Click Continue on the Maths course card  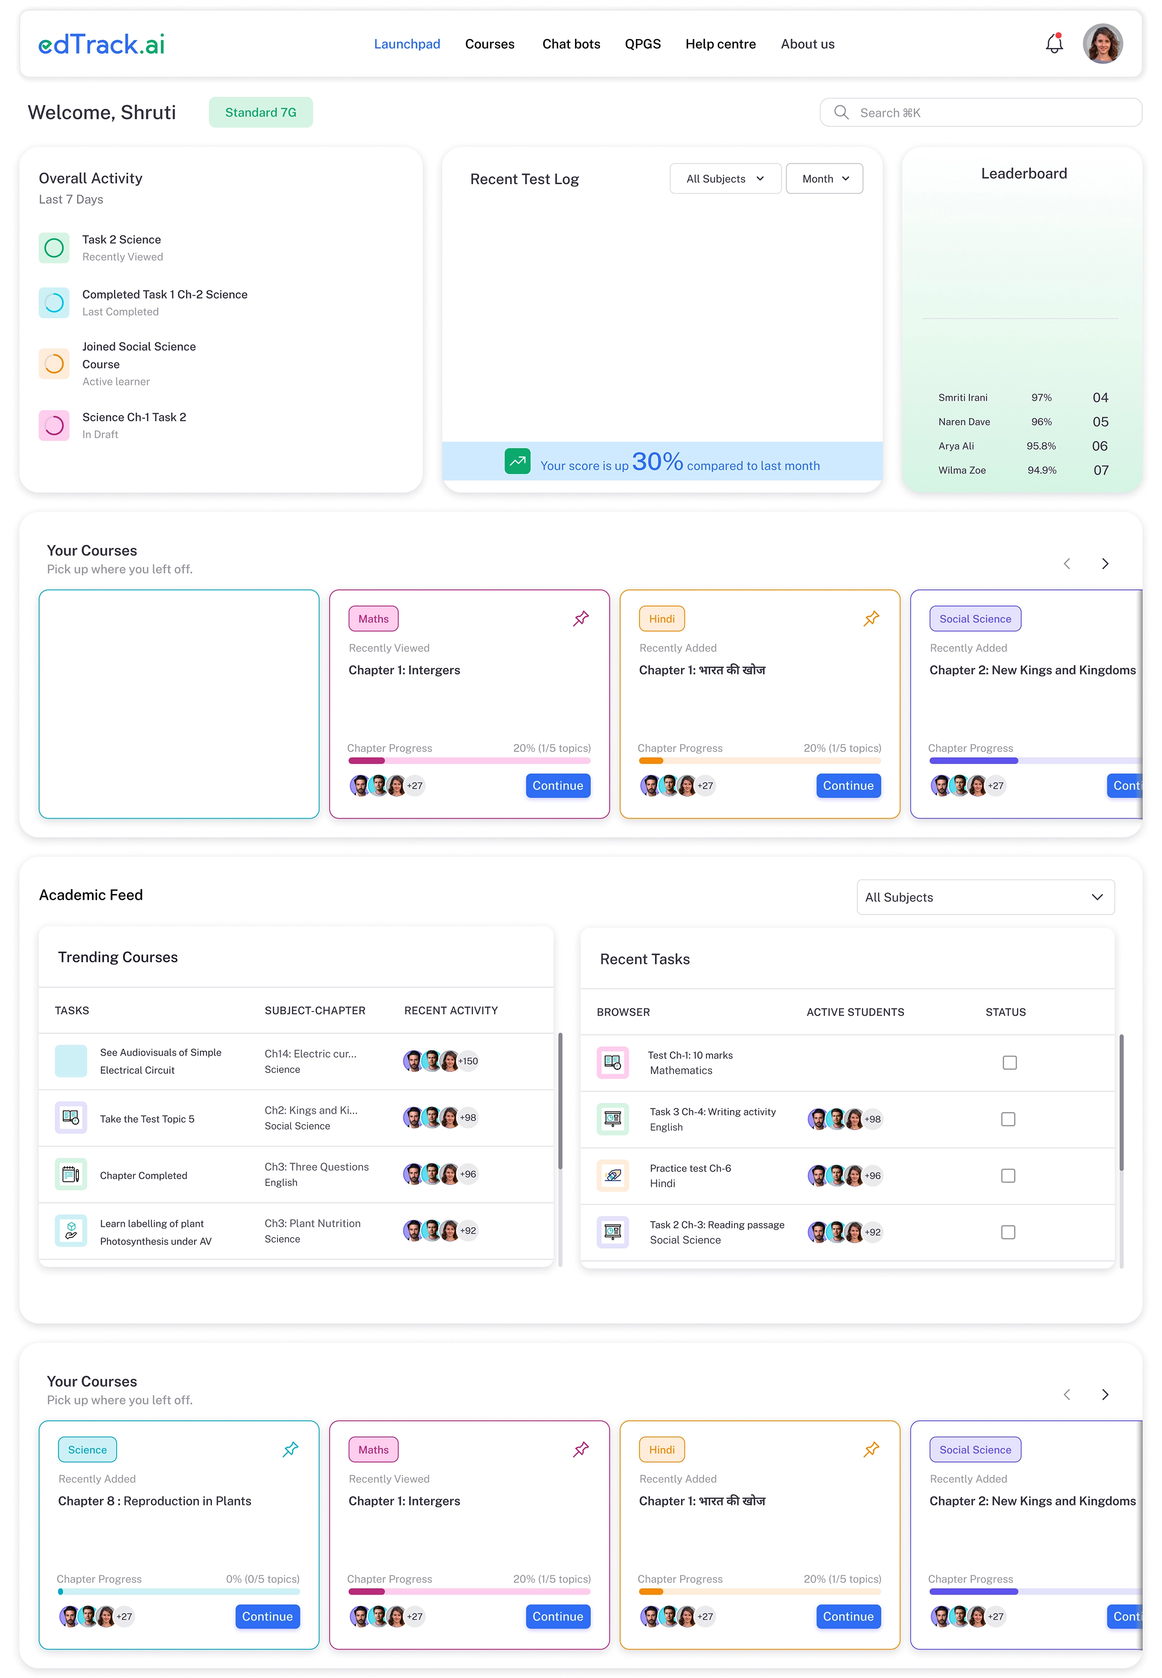pos(558,785)
